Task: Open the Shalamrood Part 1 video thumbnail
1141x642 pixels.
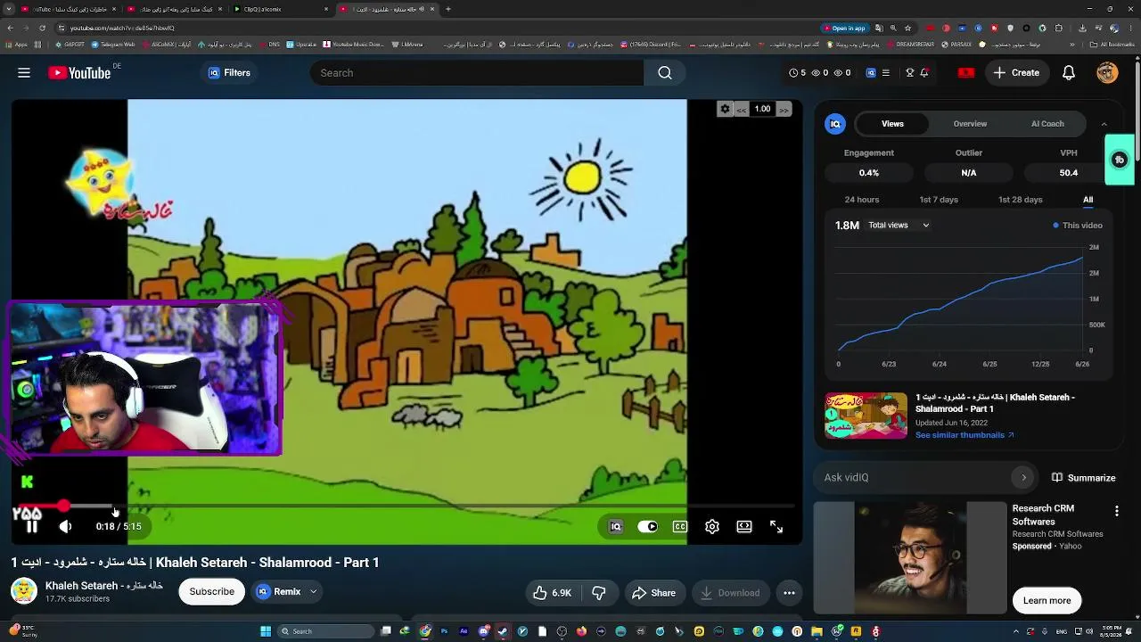Action: coord(866,416)
